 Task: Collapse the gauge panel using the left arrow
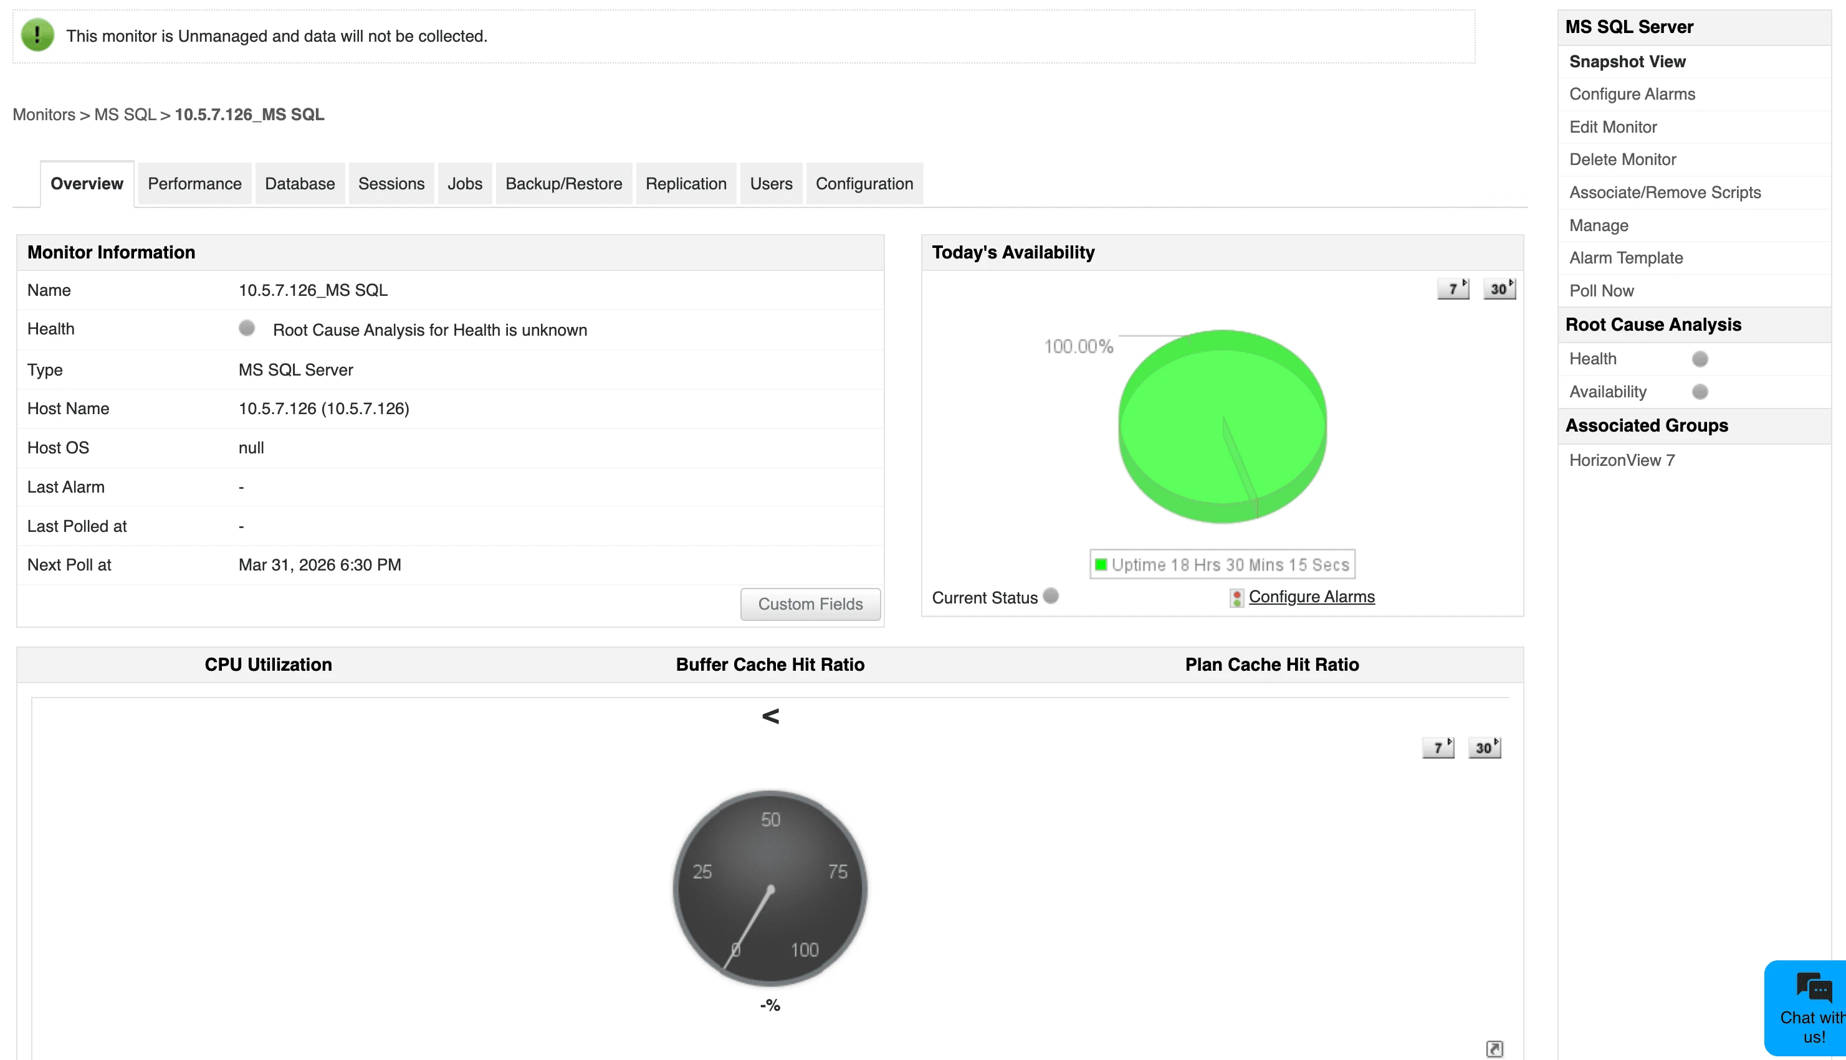tap(770, 716)
